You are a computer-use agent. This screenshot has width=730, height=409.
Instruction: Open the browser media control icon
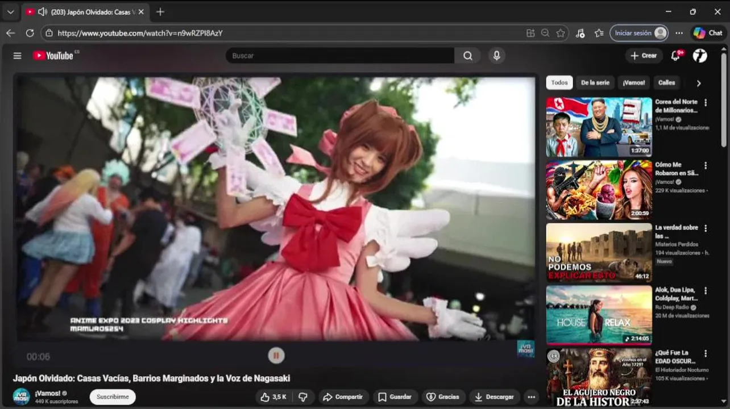pos(580,33)
